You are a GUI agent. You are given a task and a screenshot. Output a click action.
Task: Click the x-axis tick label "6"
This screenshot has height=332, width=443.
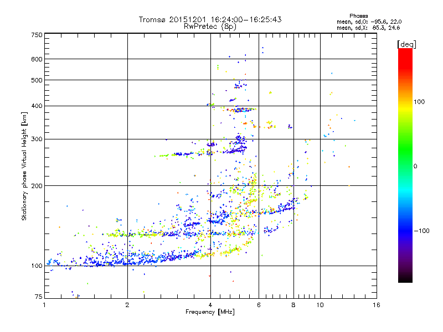click(259, 305)
